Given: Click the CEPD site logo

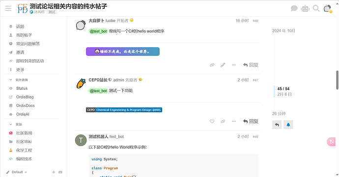Looking at the screenshot, I should tap(23, 8).
